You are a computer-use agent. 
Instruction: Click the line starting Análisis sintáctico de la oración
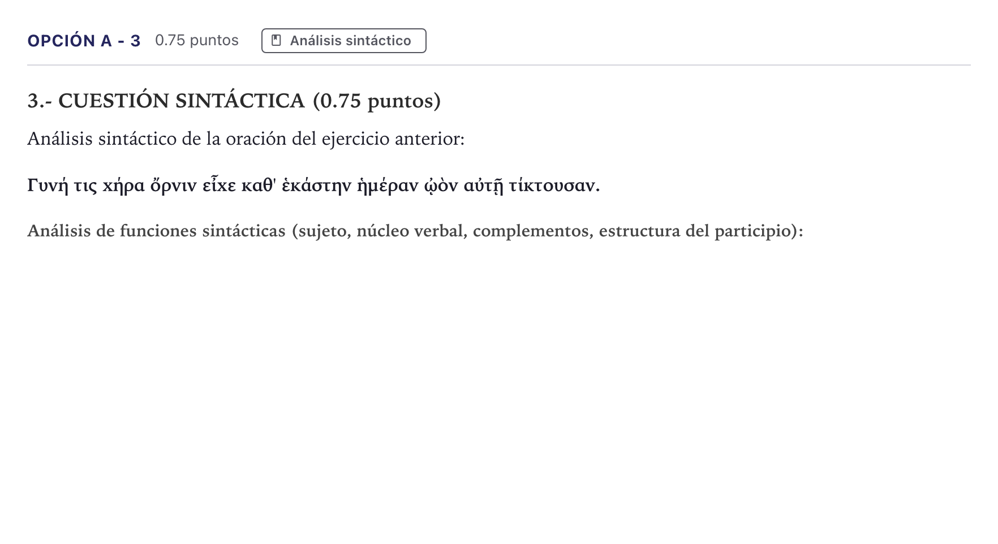pos(246,139)
